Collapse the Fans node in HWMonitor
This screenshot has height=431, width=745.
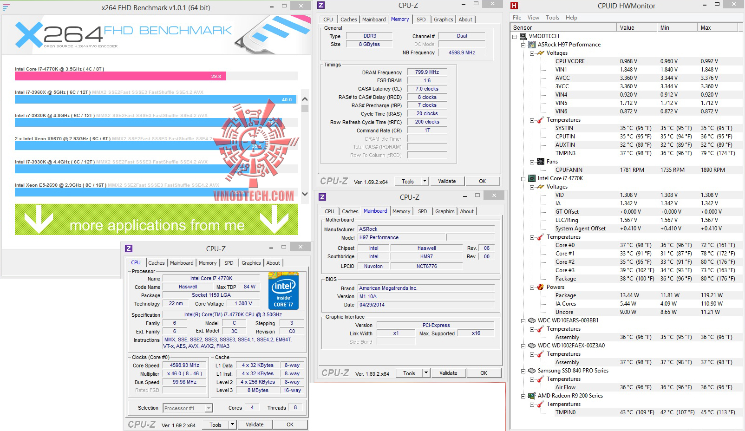[x=532, y=162]
